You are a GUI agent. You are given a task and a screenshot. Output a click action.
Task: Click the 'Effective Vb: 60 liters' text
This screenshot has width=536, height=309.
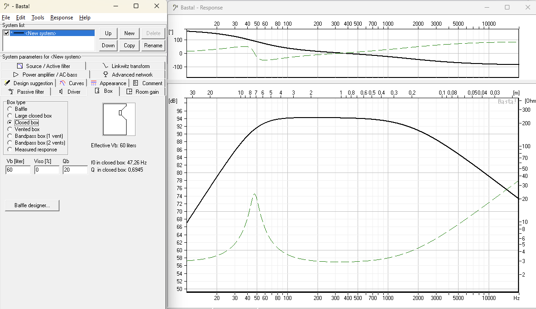tap(114, 145)
